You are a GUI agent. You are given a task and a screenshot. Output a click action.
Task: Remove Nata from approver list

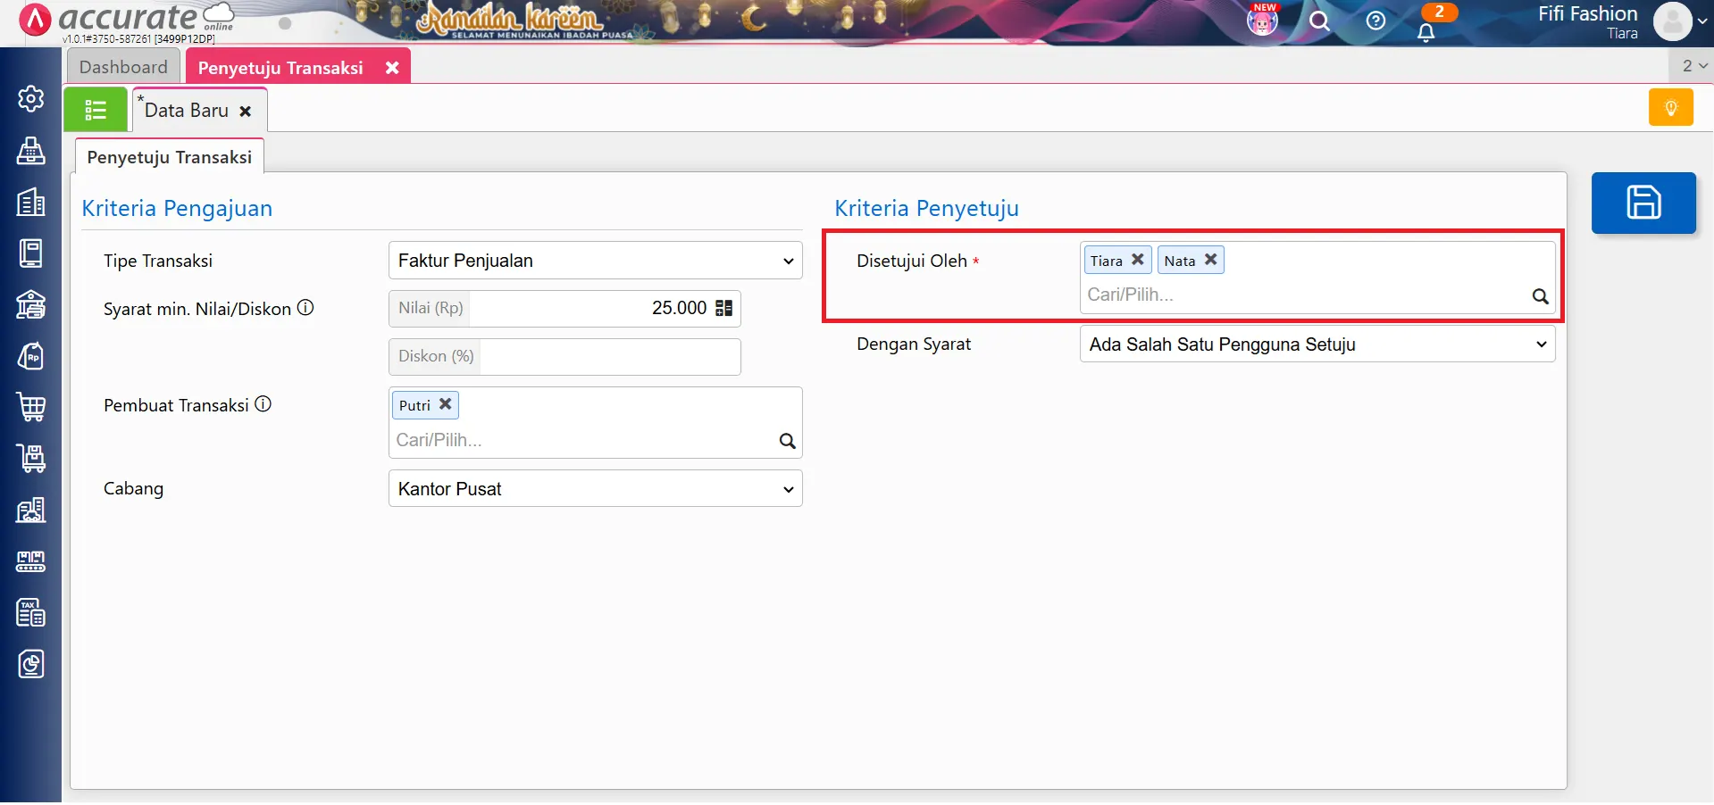(1211, 260)
